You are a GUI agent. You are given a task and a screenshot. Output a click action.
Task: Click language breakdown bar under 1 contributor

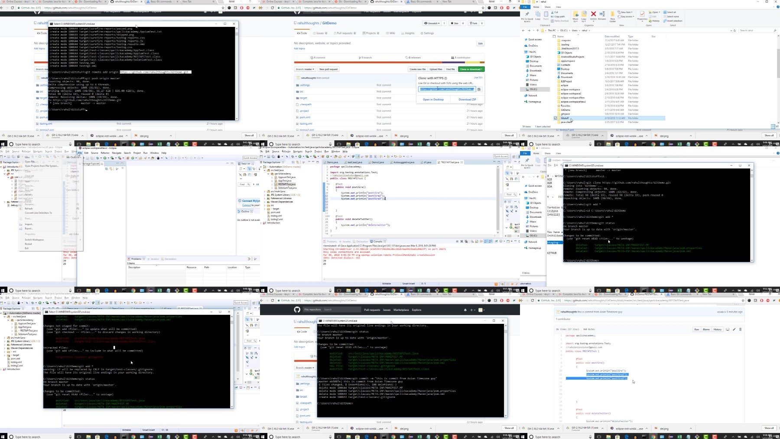coord(389,62)
